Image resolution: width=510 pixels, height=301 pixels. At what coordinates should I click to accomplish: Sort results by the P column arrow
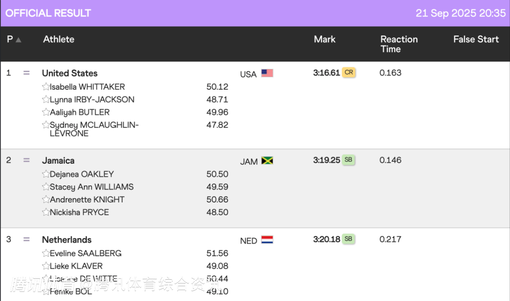[18, 40]
